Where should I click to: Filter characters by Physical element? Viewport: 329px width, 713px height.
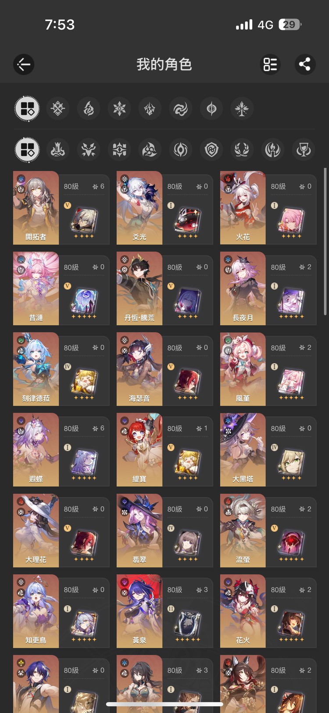(x=57, y=109)
